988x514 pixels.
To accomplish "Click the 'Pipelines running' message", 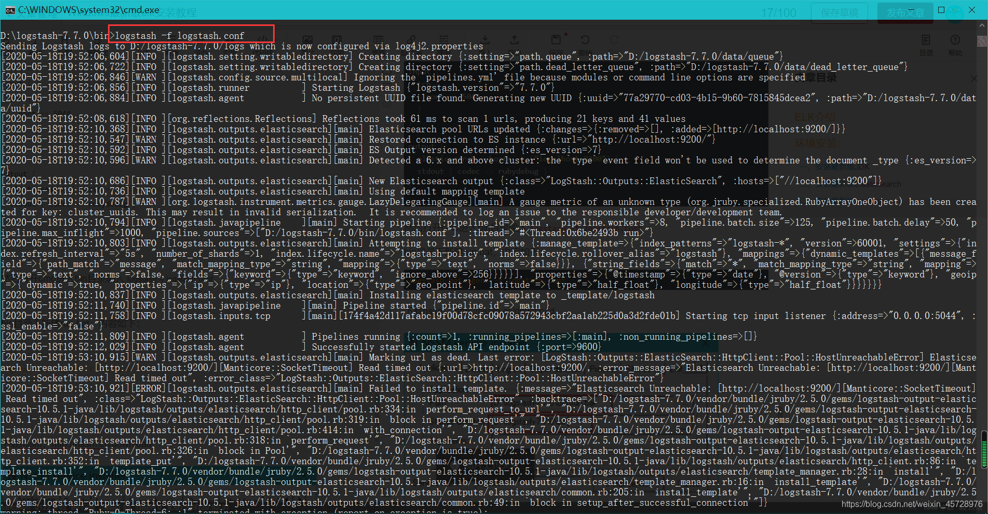I will tap(356, 337).
